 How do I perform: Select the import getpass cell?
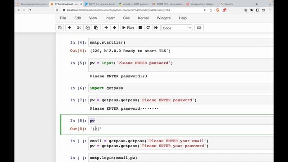pos(181,88)
